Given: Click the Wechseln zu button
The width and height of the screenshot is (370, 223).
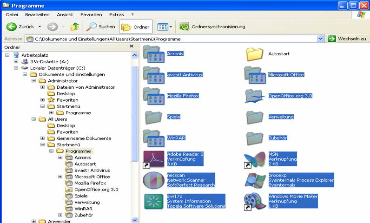Looking at the screenshot, I should coord(347,39).
